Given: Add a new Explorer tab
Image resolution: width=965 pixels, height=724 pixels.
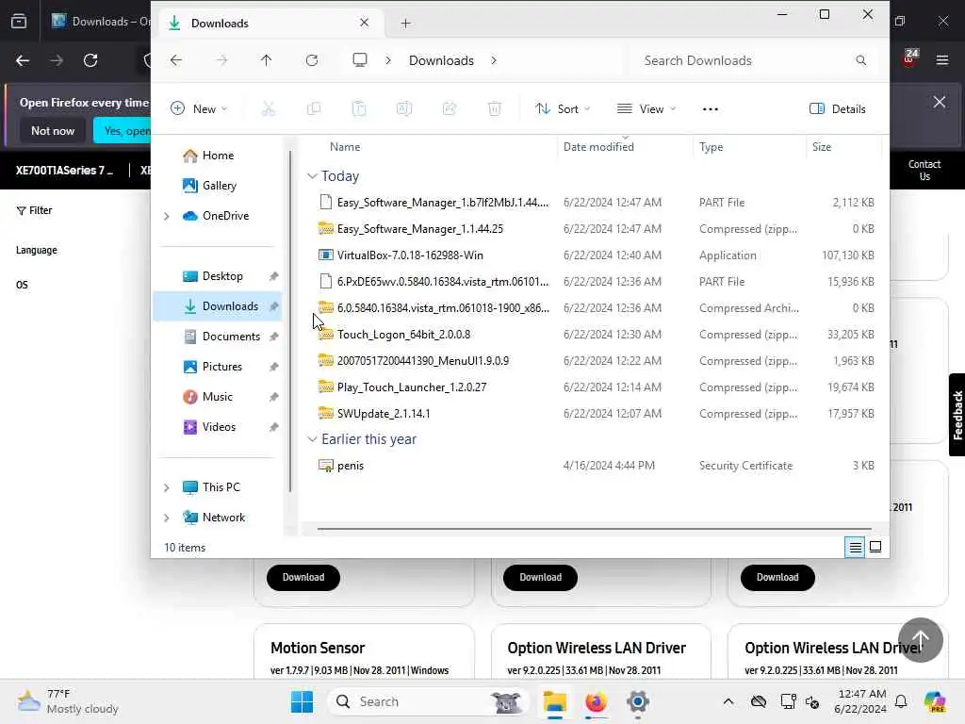Looking at the screenshot, I should click(405, 24).
